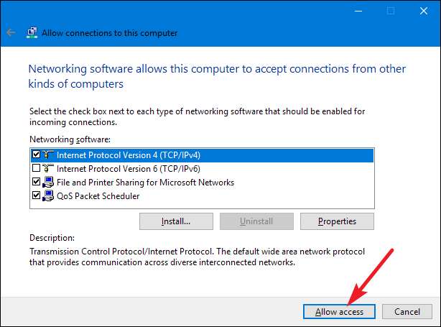Click the Internet Protocol Version 4 network icon

coord(48,155)
